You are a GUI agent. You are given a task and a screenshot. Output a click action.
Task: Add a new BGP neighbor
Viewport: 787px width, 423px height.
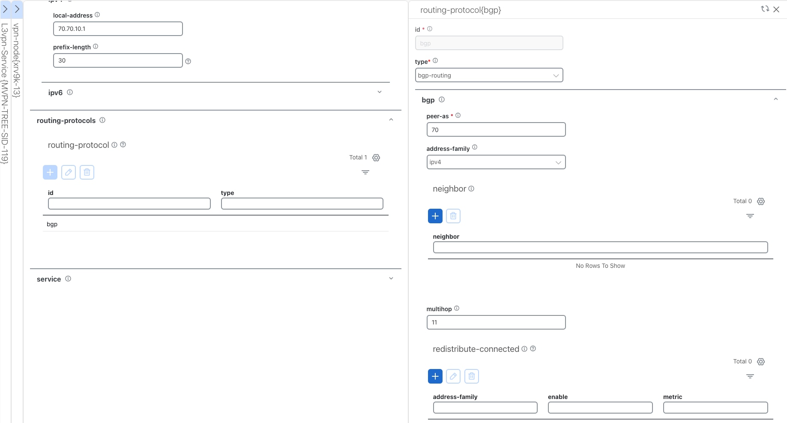pos(435,216)
